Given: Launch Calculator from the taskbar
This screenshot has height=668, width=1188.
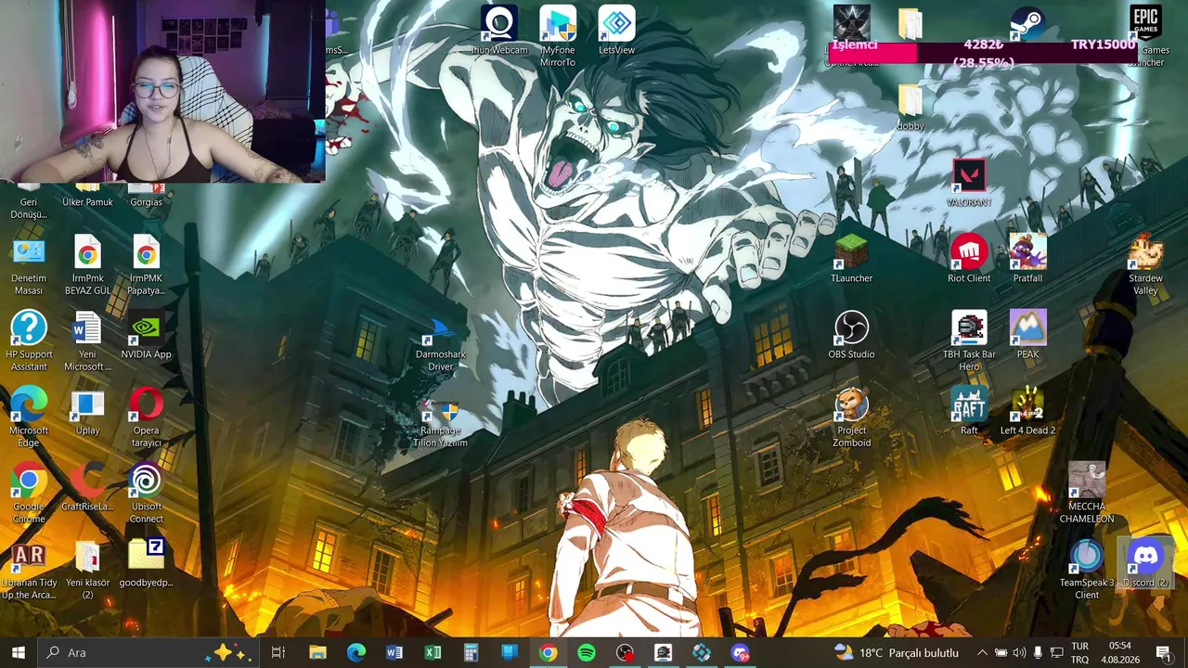Looking at the screenshot, I should coord(471,652).
